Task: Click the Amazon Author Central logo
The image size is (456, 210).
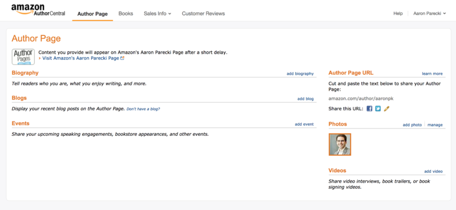Action: (38, 10)
